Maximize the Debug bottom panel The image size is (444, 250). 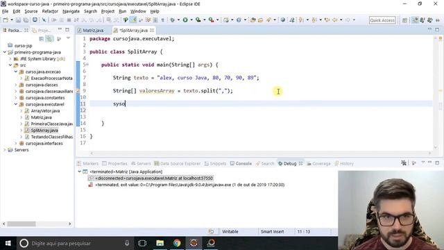(x=437, y=162)
